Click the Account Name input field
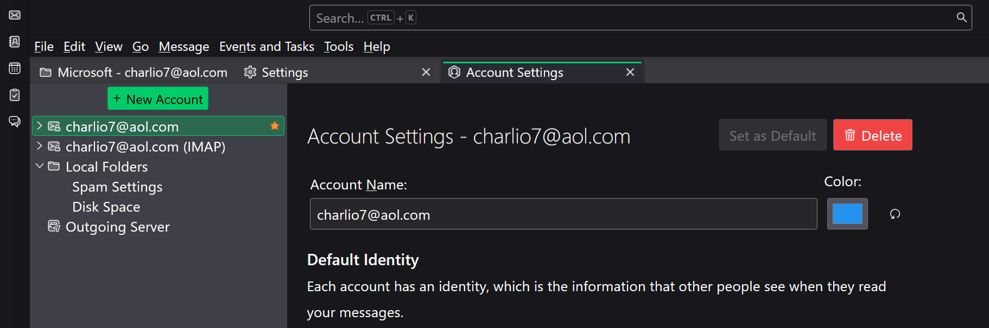 [563, 214]
